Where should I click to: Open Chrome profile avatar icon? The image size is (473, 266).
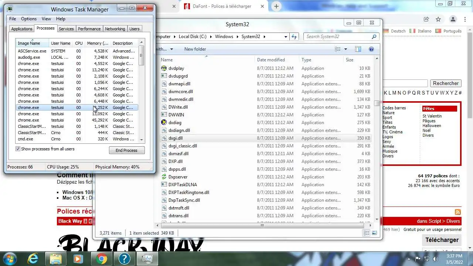(453, 19)
